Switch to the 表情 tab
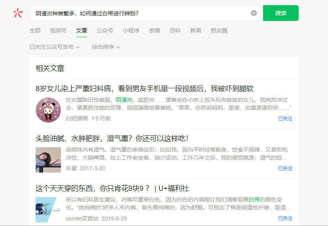Viewport: 328px width, 226px height. click(154, 30)
